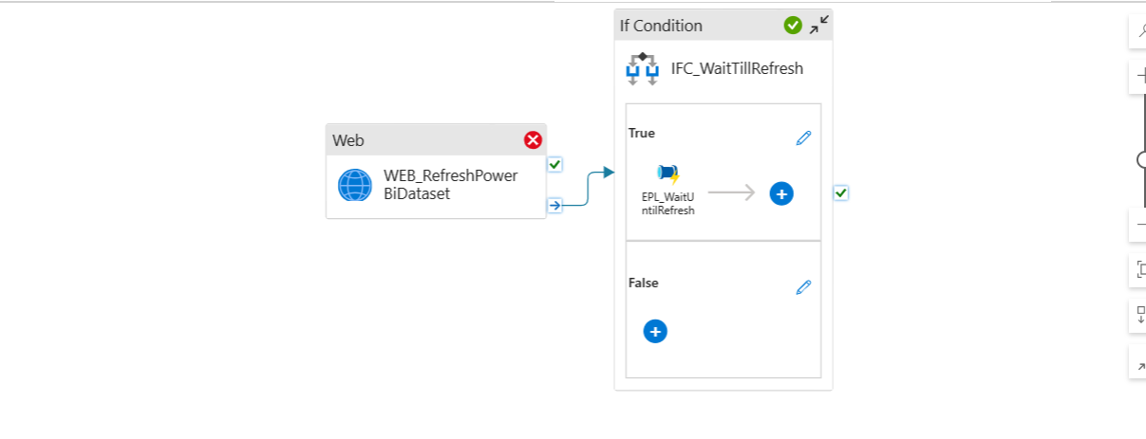
Task: Collapse the If Condition activity box
Action: coord(818,26)
